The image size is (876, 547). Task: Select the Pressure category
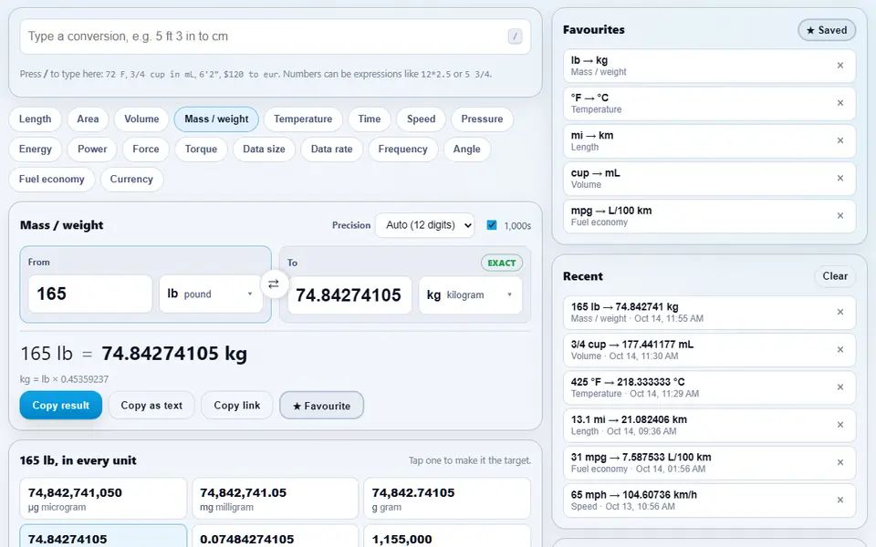[482, 119]
